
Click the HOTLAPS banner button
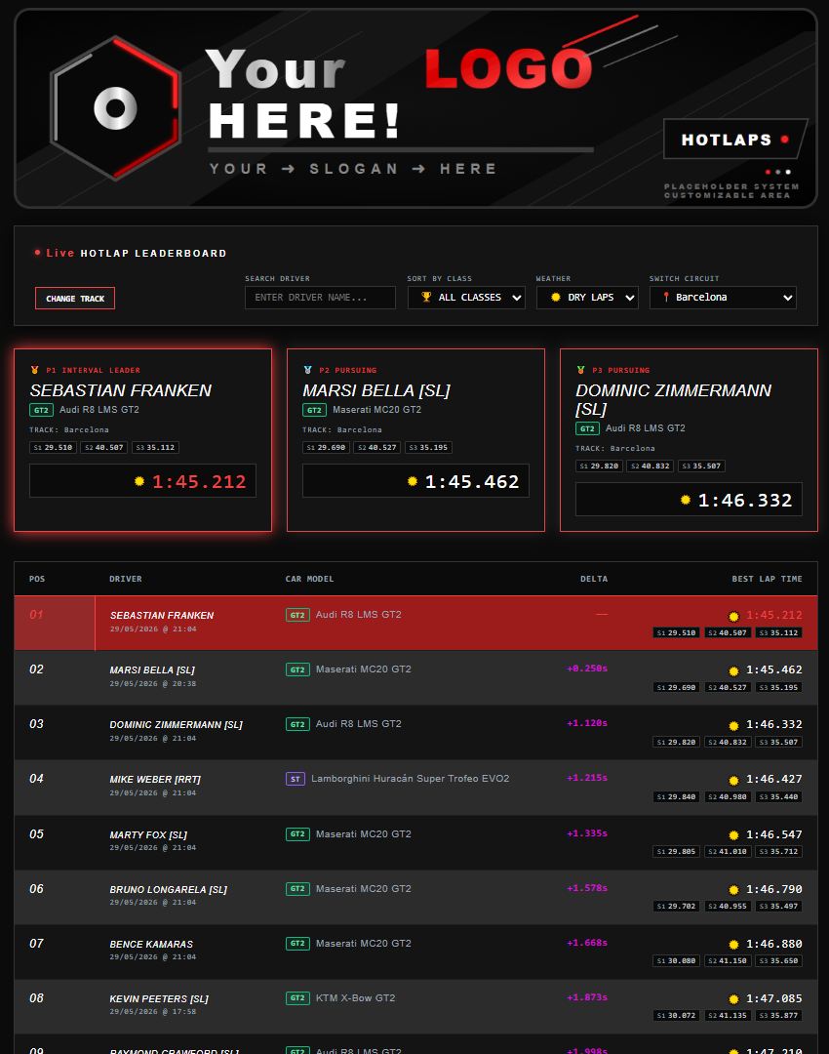click(x=735, y=140)
